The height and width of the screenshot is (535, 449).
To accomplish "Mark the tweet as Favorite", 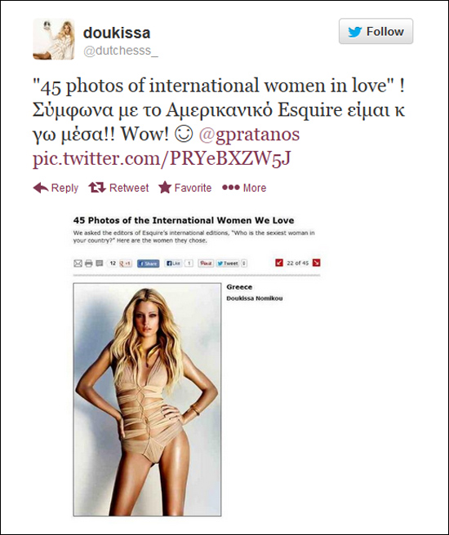I will [185, 188].
